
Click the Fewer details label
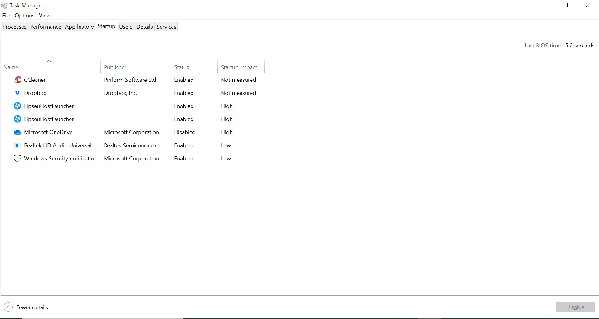tap(32, 307)
